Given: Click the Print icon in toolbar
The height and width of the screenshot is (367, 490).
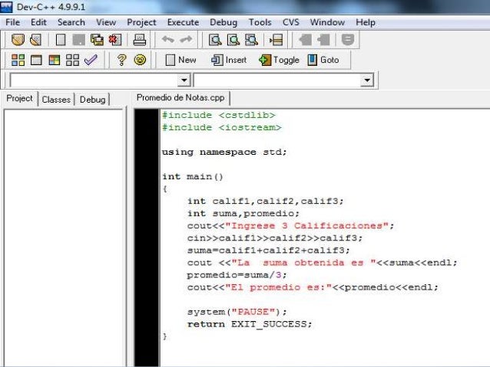Looking at the screenshot, I should pyautogui.click(x=139, y=40).
